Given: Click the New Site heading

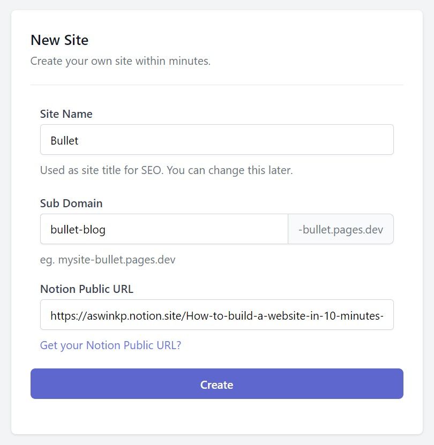Looking at the screenshot, I should coord(59,40).
